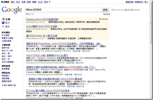Open 搜尋設定 link at top right
Screen dimensions: 153x100
click(x=139, y=2)
